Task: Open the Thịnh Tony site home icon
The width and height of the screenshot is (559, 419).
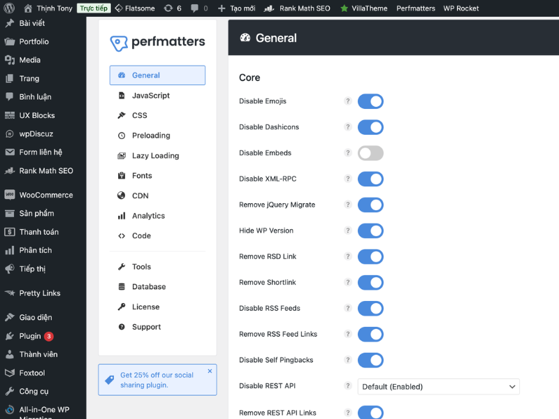Action: coord(28,8)
